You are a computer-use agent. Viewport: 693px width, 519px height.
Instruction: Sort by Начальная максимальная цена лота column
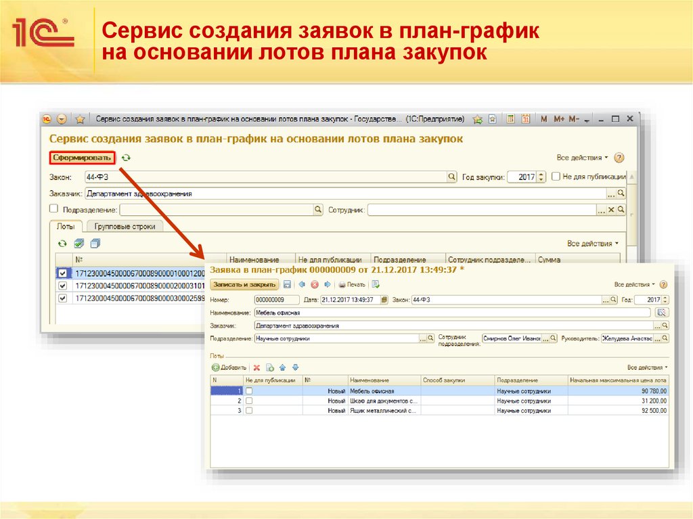click(x=618, y=380)
